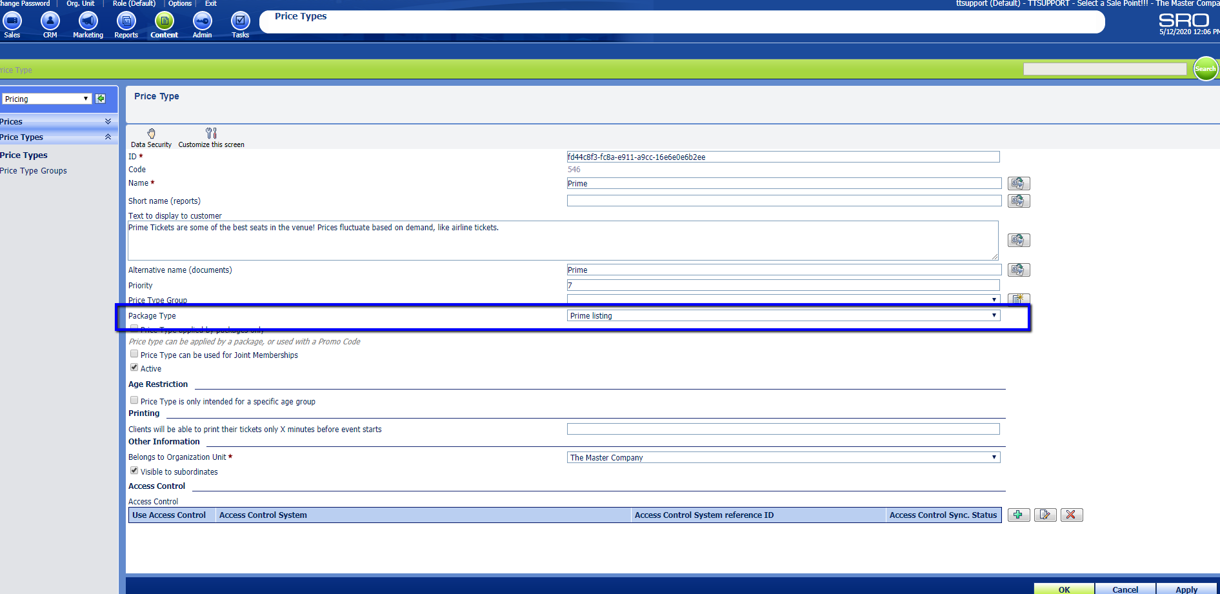Enable Price Type for Joint Memberships checkbox

pos(134,354)
